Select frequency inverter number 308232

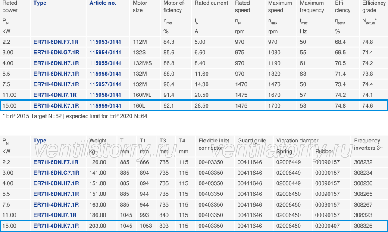(x=363, y=162)
